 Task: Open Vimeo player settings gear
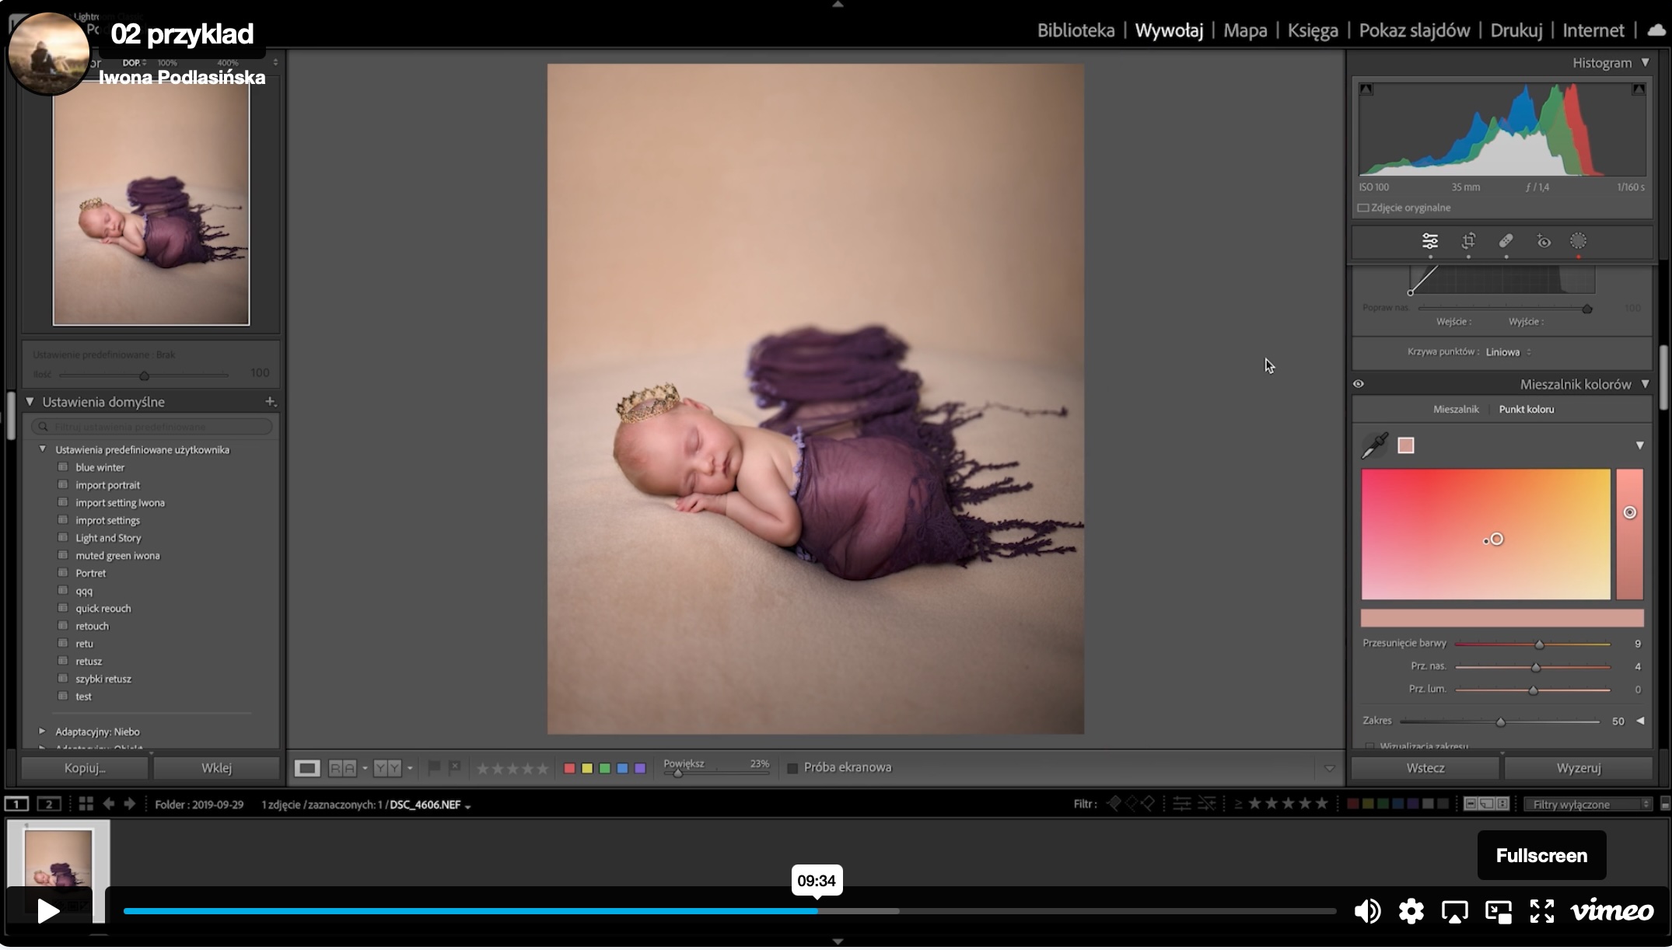click(x=1411, y=910)
